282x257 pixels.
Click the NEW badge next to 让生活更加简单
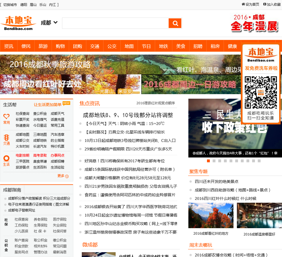pos(66,103)
